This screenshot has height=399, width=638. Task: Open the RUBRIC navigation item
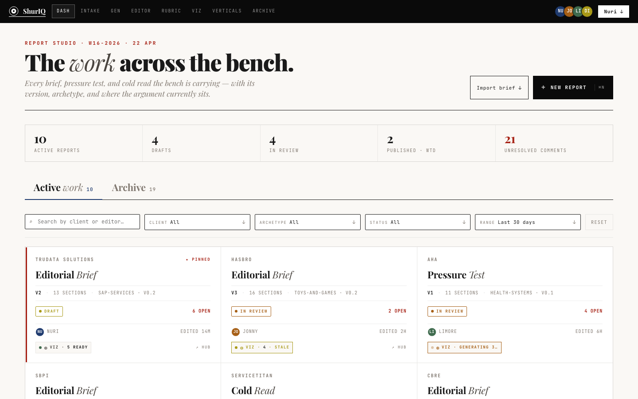(171, 11)
